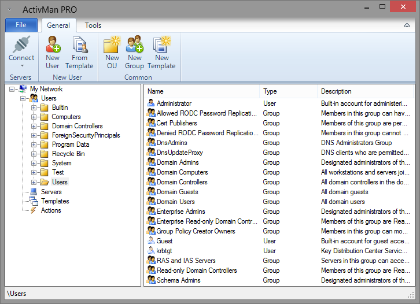Screen dimensions: 420x304
Task: Select the Servers node icon
Action: (x=34, y=192)
